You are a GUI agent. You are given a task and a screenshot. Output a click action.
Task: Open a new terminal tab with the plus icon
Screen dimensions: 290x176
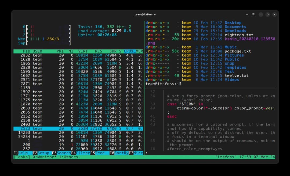pos(247,14)
